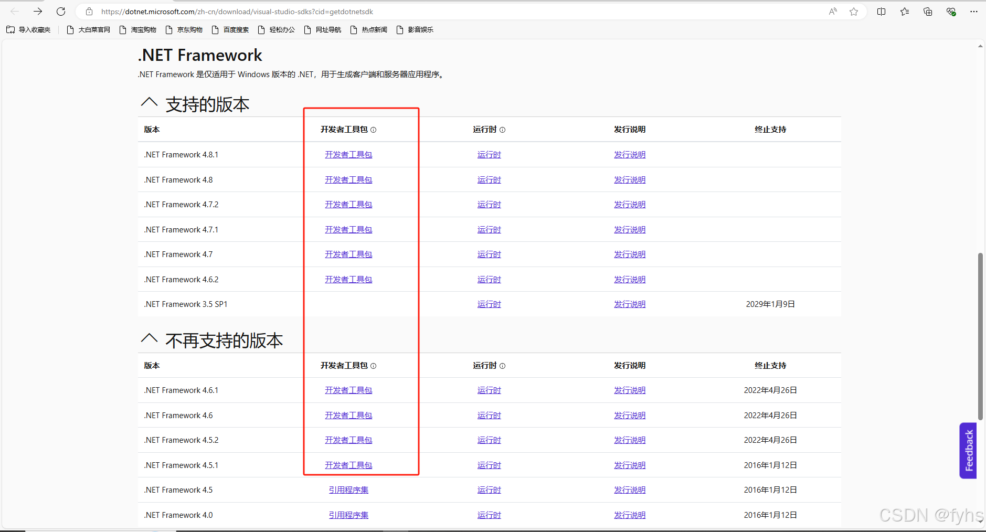Reload the page with the refresh icon
Viewport: 986px width, 532px height.
coord(61,11)
